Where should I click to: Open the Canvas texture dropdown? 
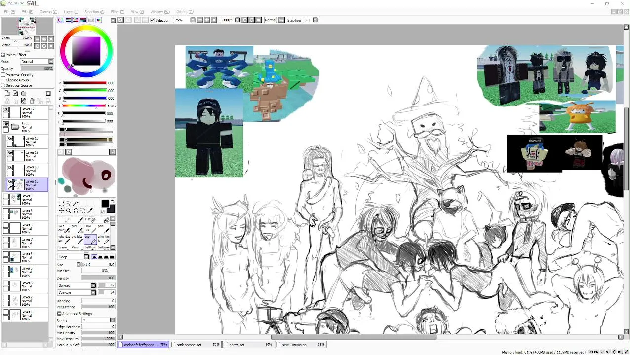93,293
